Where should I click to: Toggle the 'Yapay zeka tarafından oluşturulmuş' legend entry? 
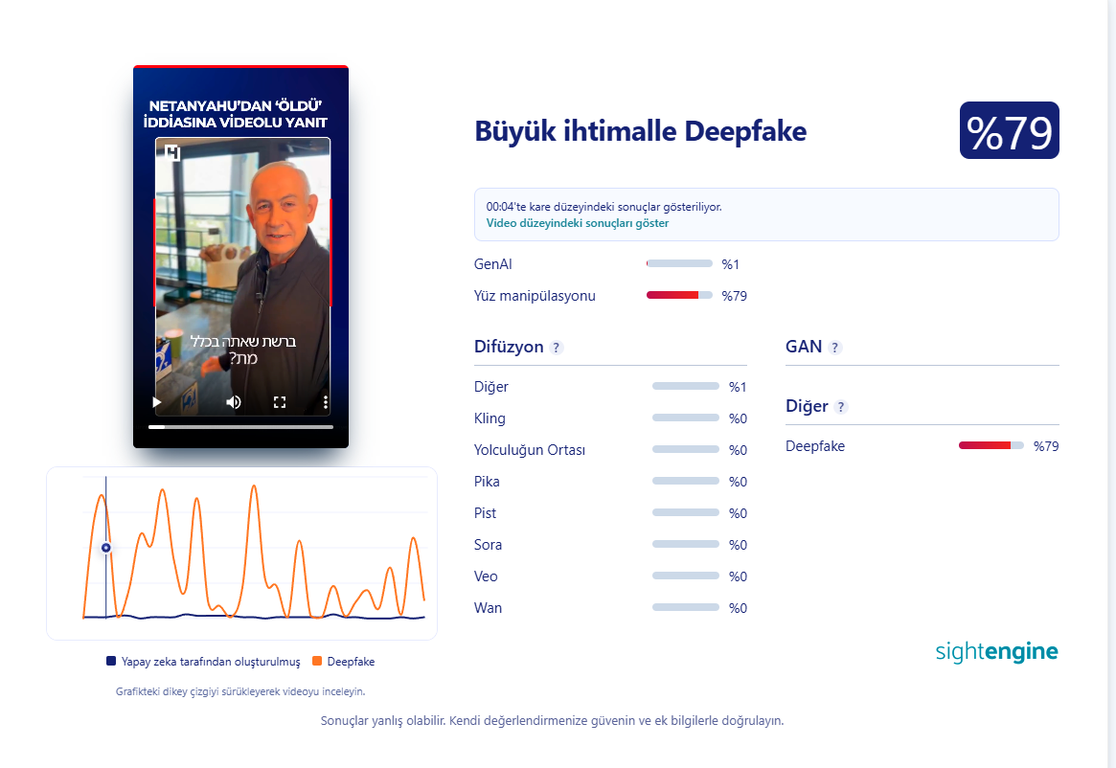(x=203, y=662)
